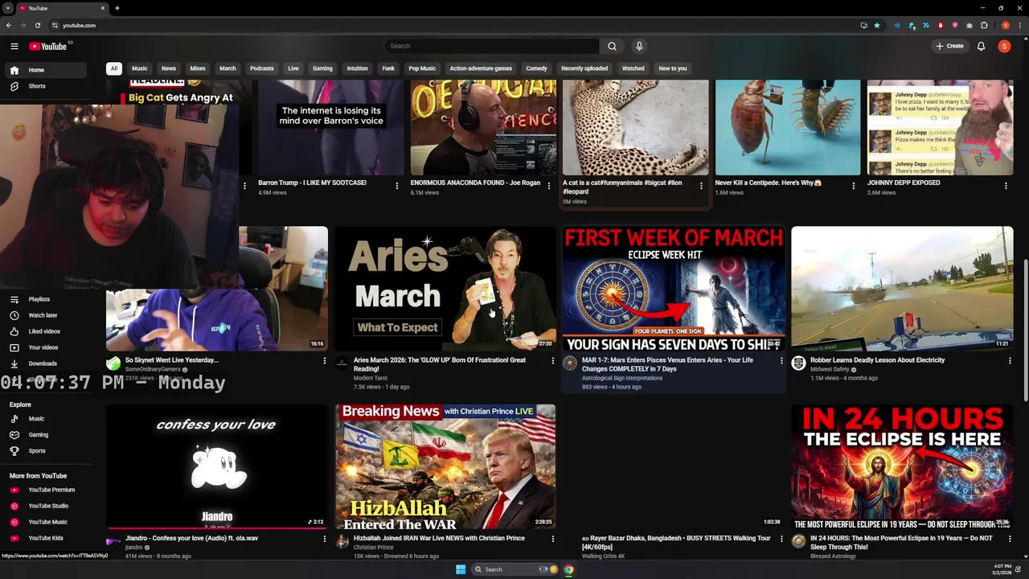Viewport: 1029px width, 579px height.
Task: Select the Podcasts filter chip
Action: click(262, 68)
